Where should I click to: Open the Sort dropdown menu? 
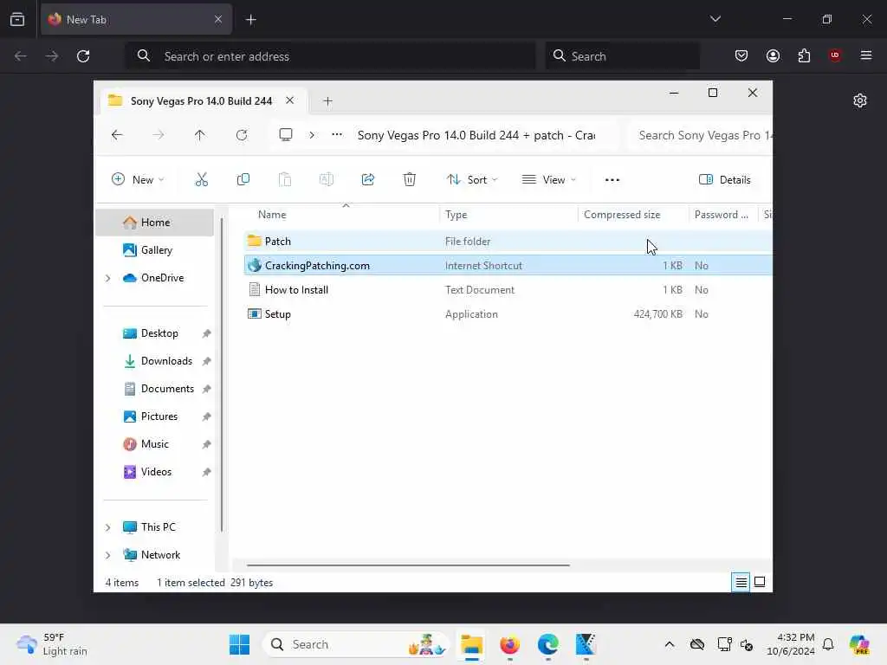(472, 180)
